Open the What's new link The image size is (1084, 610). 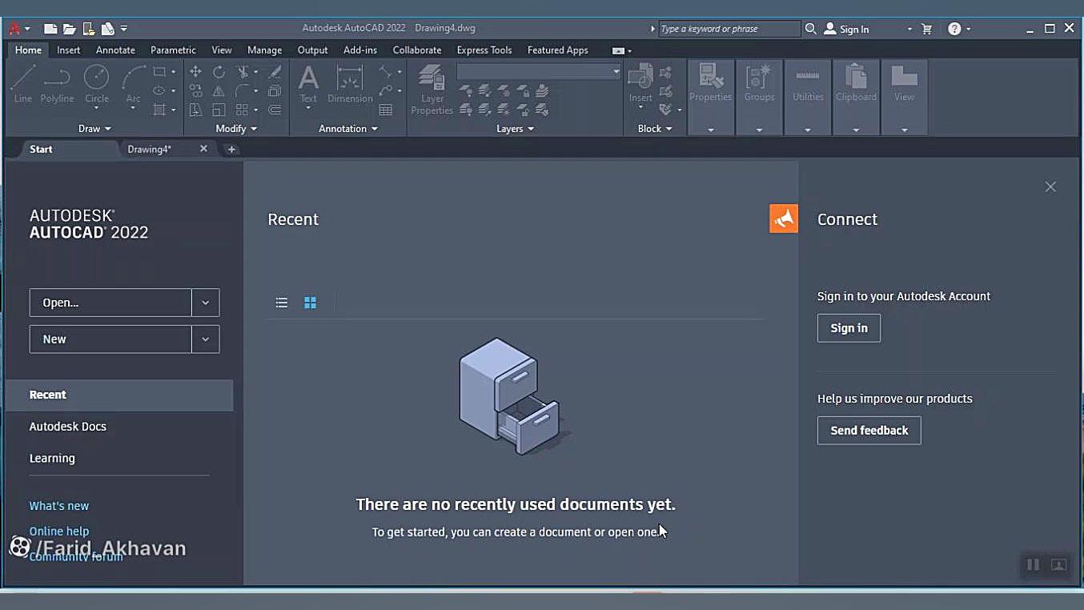tap(59, 506)
